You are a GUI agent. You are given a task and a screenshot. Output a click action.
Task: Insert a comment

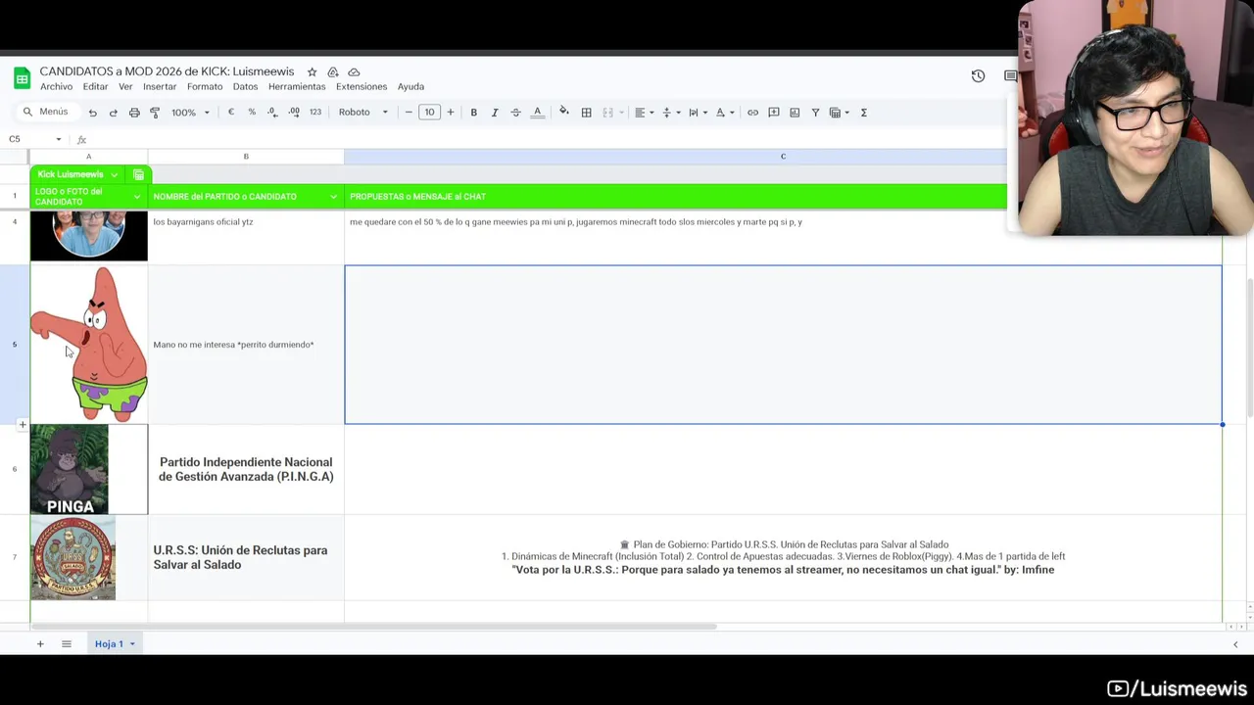(773, 113)
